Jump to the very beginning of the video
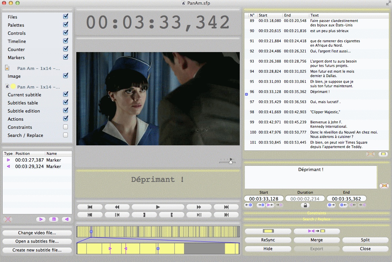The height and width of the screenshot is (262, 392). pos(90,207)
